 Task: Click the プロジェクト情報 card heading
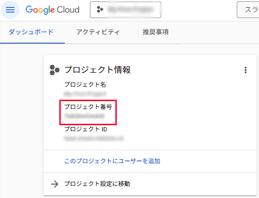pyautogui.click(x=98, y=70)
